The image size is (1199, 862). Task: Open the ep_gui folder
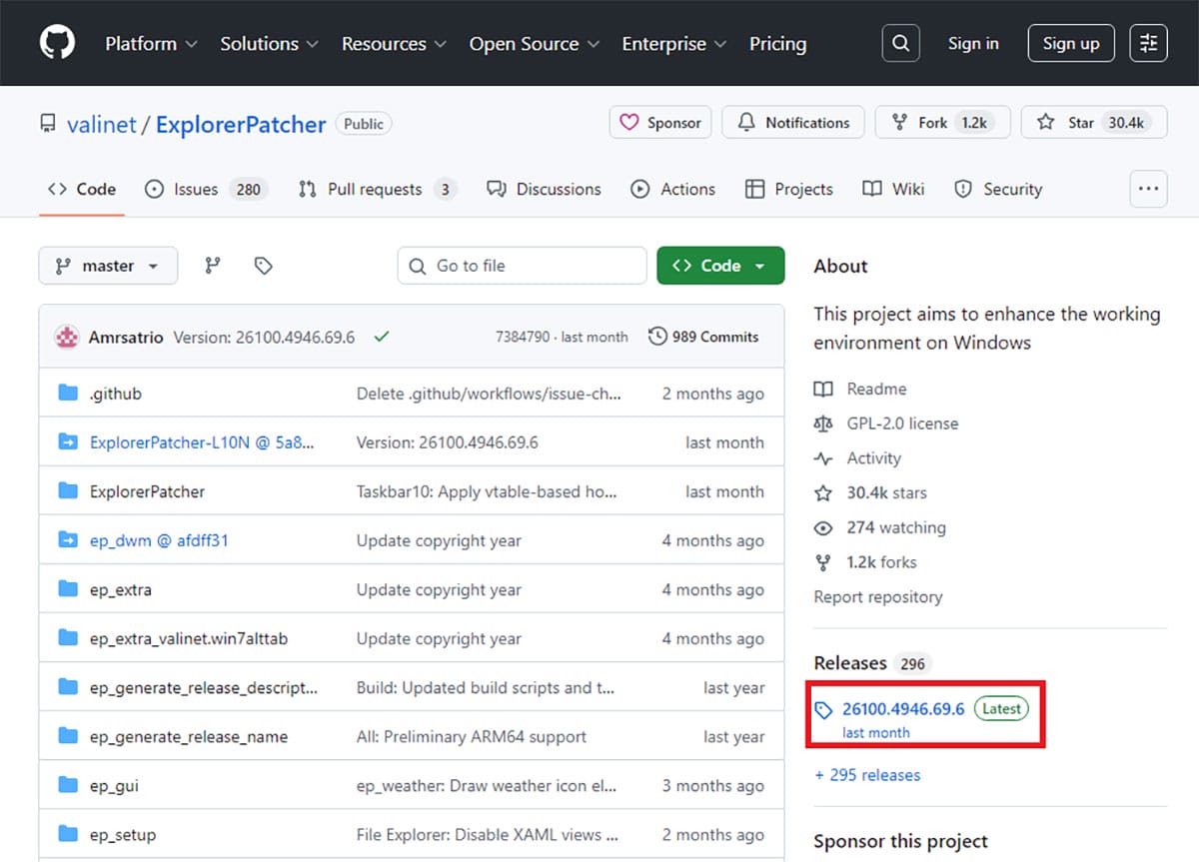pyautogui.click(x=114, y=785)
